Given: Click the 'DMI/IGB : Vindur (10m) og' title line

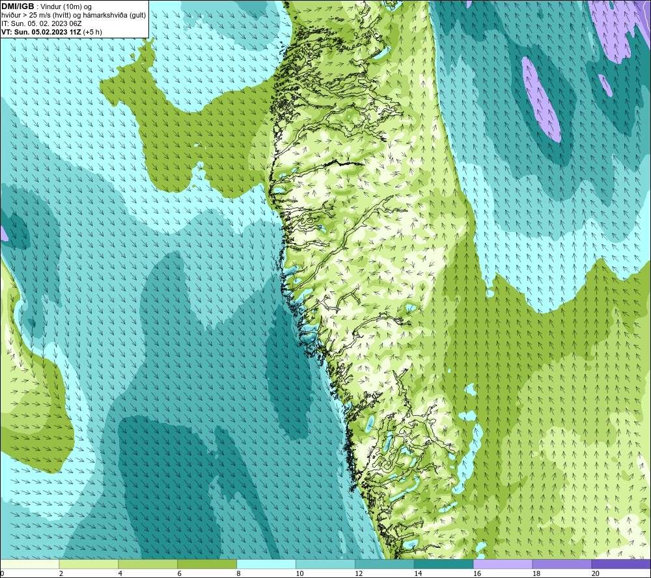Looking at the screenshot, I should click(46, 7).
